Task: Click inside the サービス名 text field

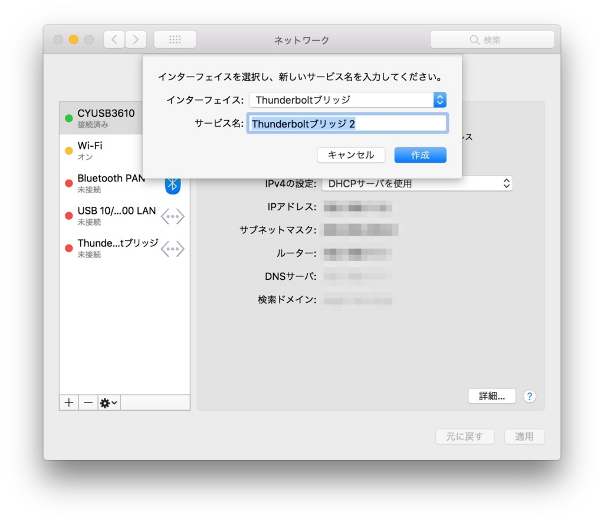Action: (x=348, y=123)
